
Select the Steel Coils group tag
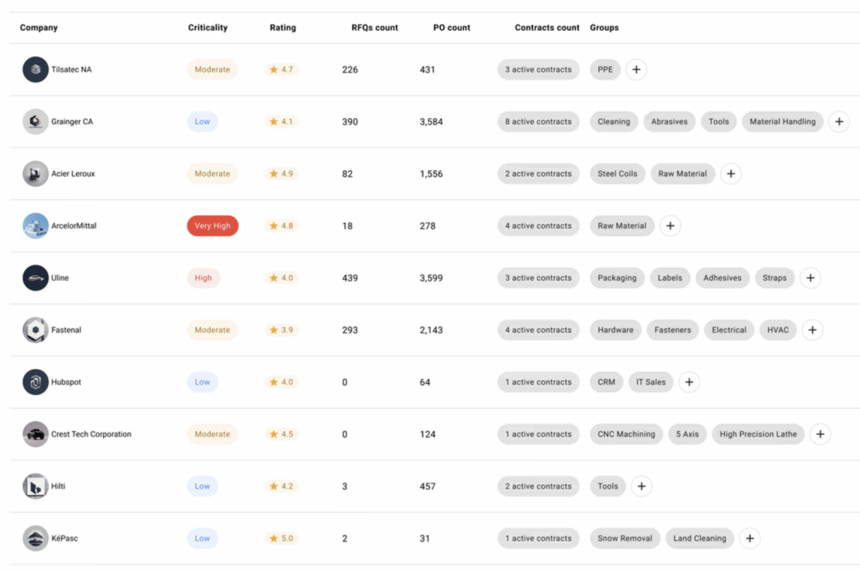617,174
